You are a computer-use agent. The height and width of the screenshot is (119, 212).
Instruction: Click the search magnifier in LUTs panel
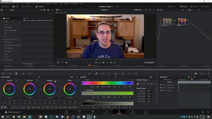48,10
